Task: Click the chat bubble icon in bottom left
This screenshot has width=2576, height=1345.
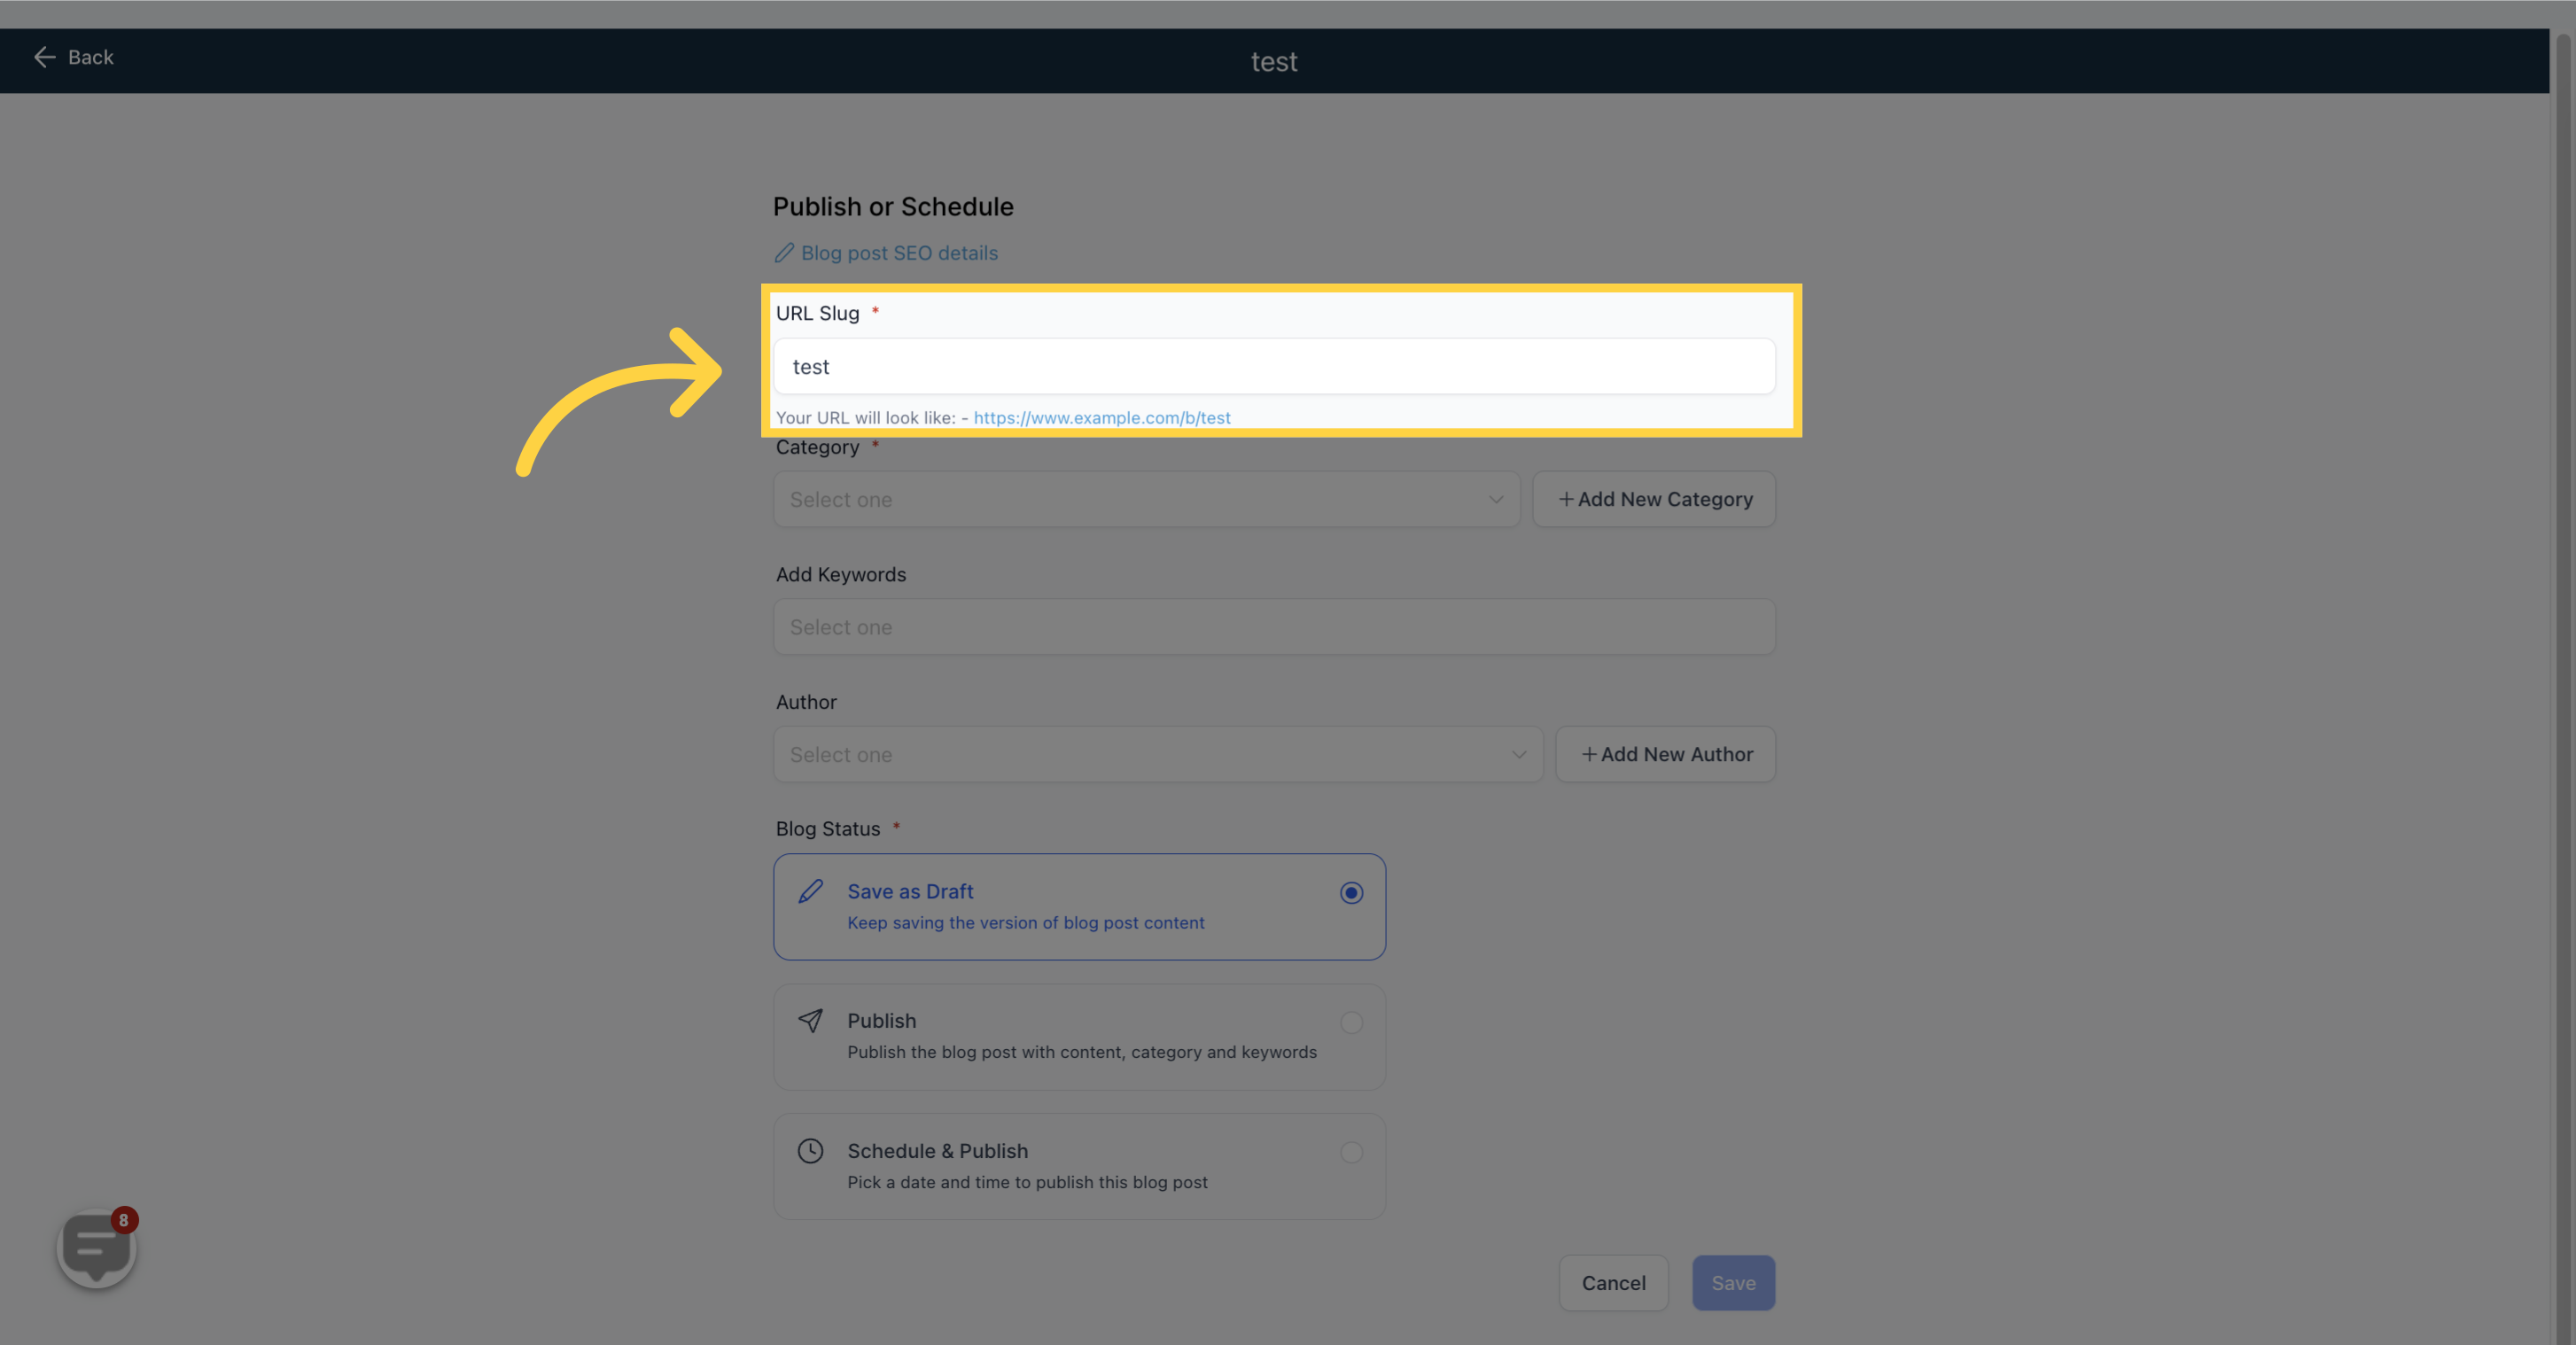Action: tap(94, 1248)
